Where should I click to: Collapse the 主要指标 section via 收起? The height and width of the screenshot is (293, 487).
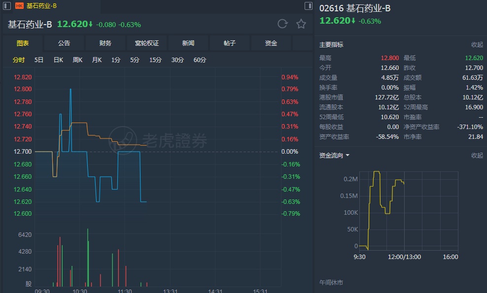[477, 44]
